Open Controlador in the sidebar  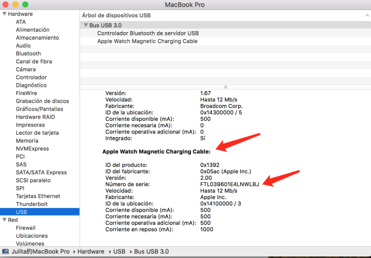[31, 77]
